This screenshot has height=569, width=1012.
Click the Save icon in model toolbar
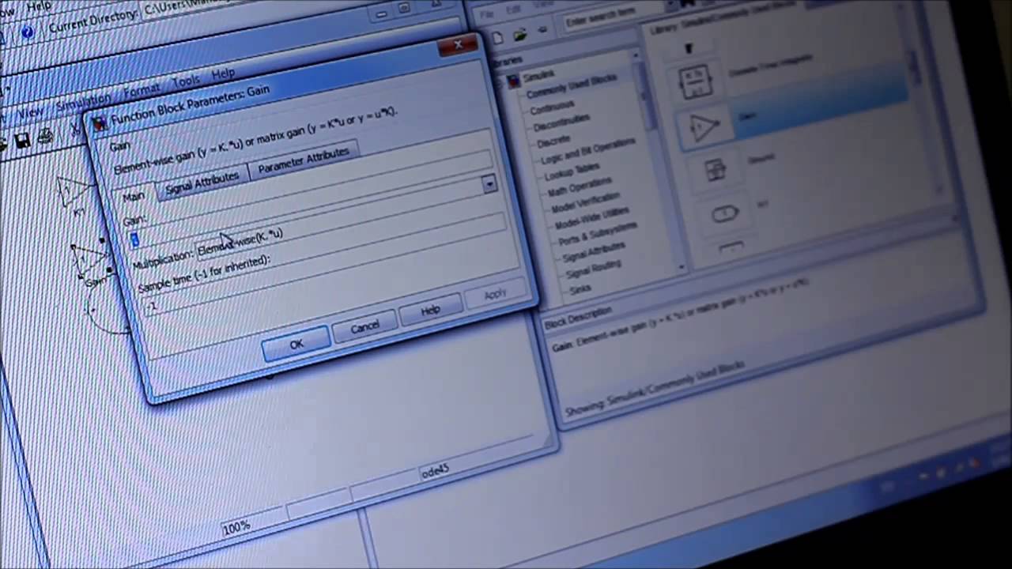[x=22, y=141]
